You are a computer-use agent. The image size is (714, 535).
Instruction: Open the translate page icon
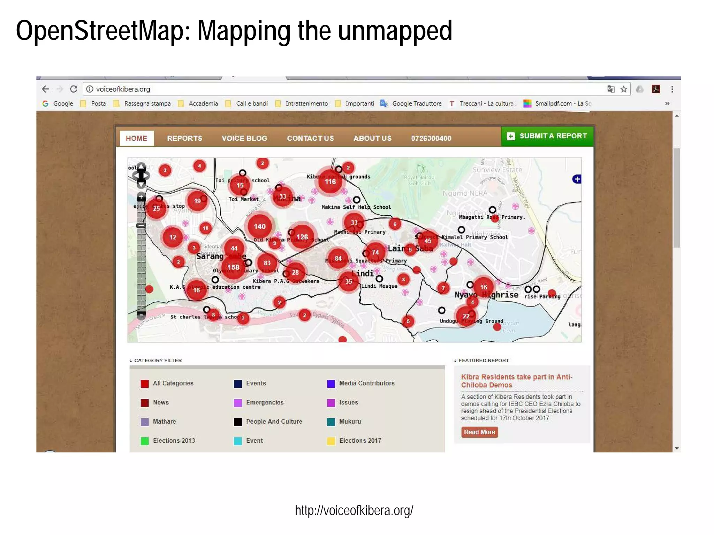[610, 89]
